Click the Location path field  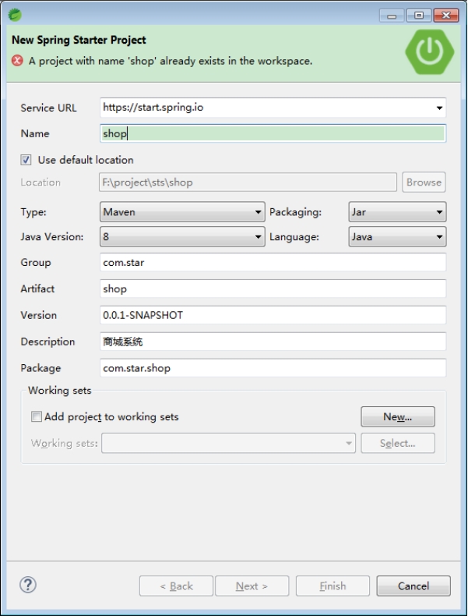(x=248, y=182)
